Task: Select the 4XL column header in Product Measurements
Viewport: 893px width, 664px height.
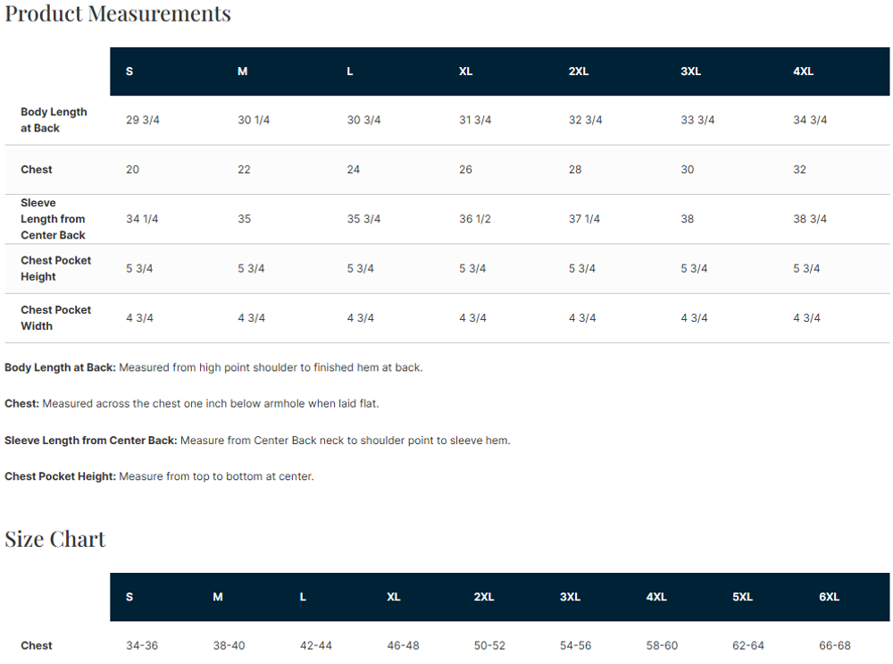Action: [x=803, y=71]
